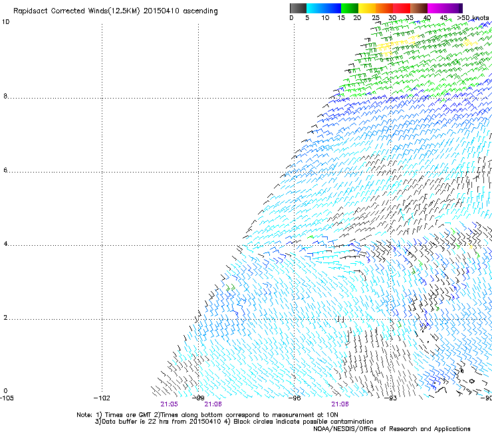The height and width of the screenshot is (433, 492).
Task: Click the '15' label under the color bar
Action: (x=341, y=17)
